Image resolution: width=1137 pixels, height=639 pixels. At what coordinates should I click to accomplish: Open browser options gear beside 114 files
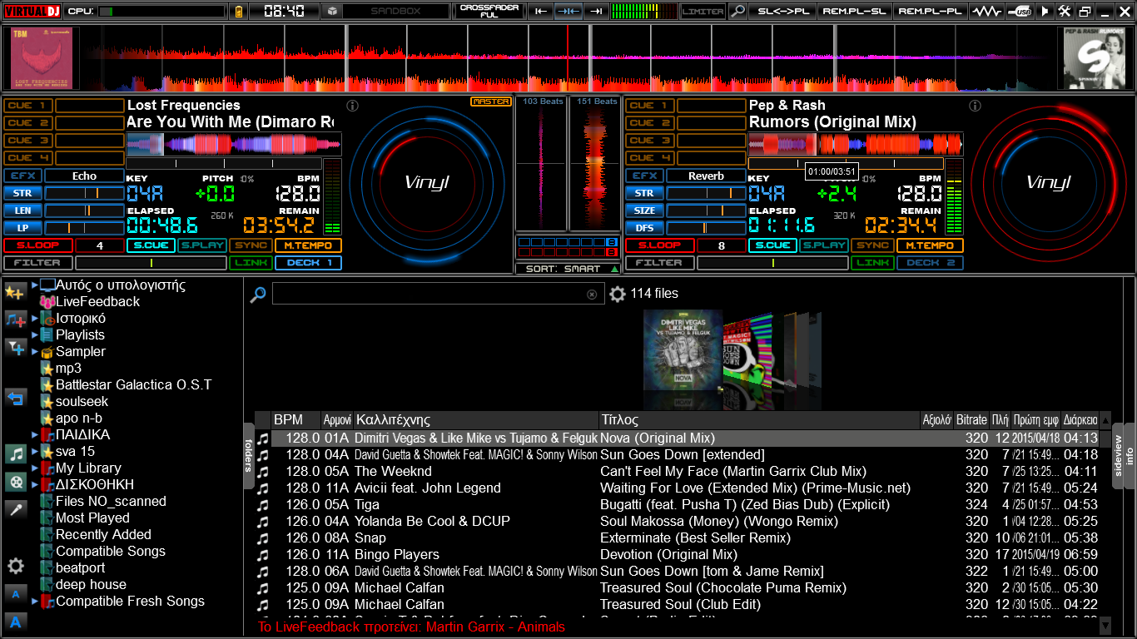[x=617, y=294]
